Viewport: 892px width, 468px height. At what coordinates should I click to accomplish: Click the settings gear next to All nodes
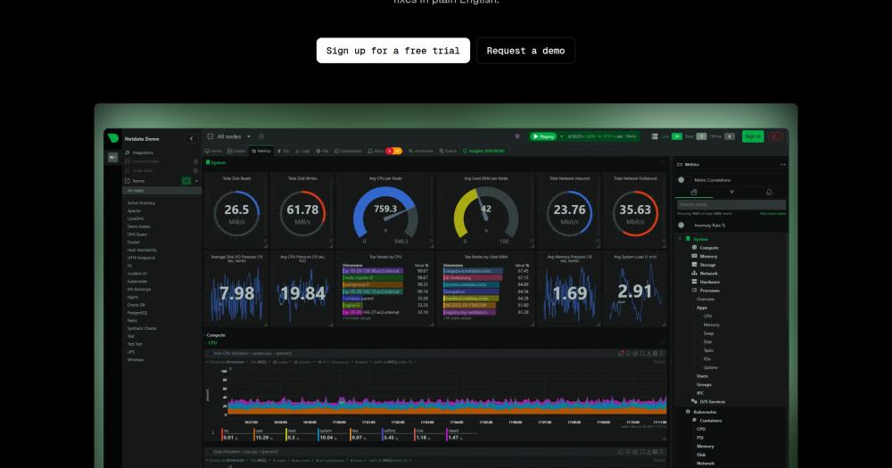(x=261, y=136)
